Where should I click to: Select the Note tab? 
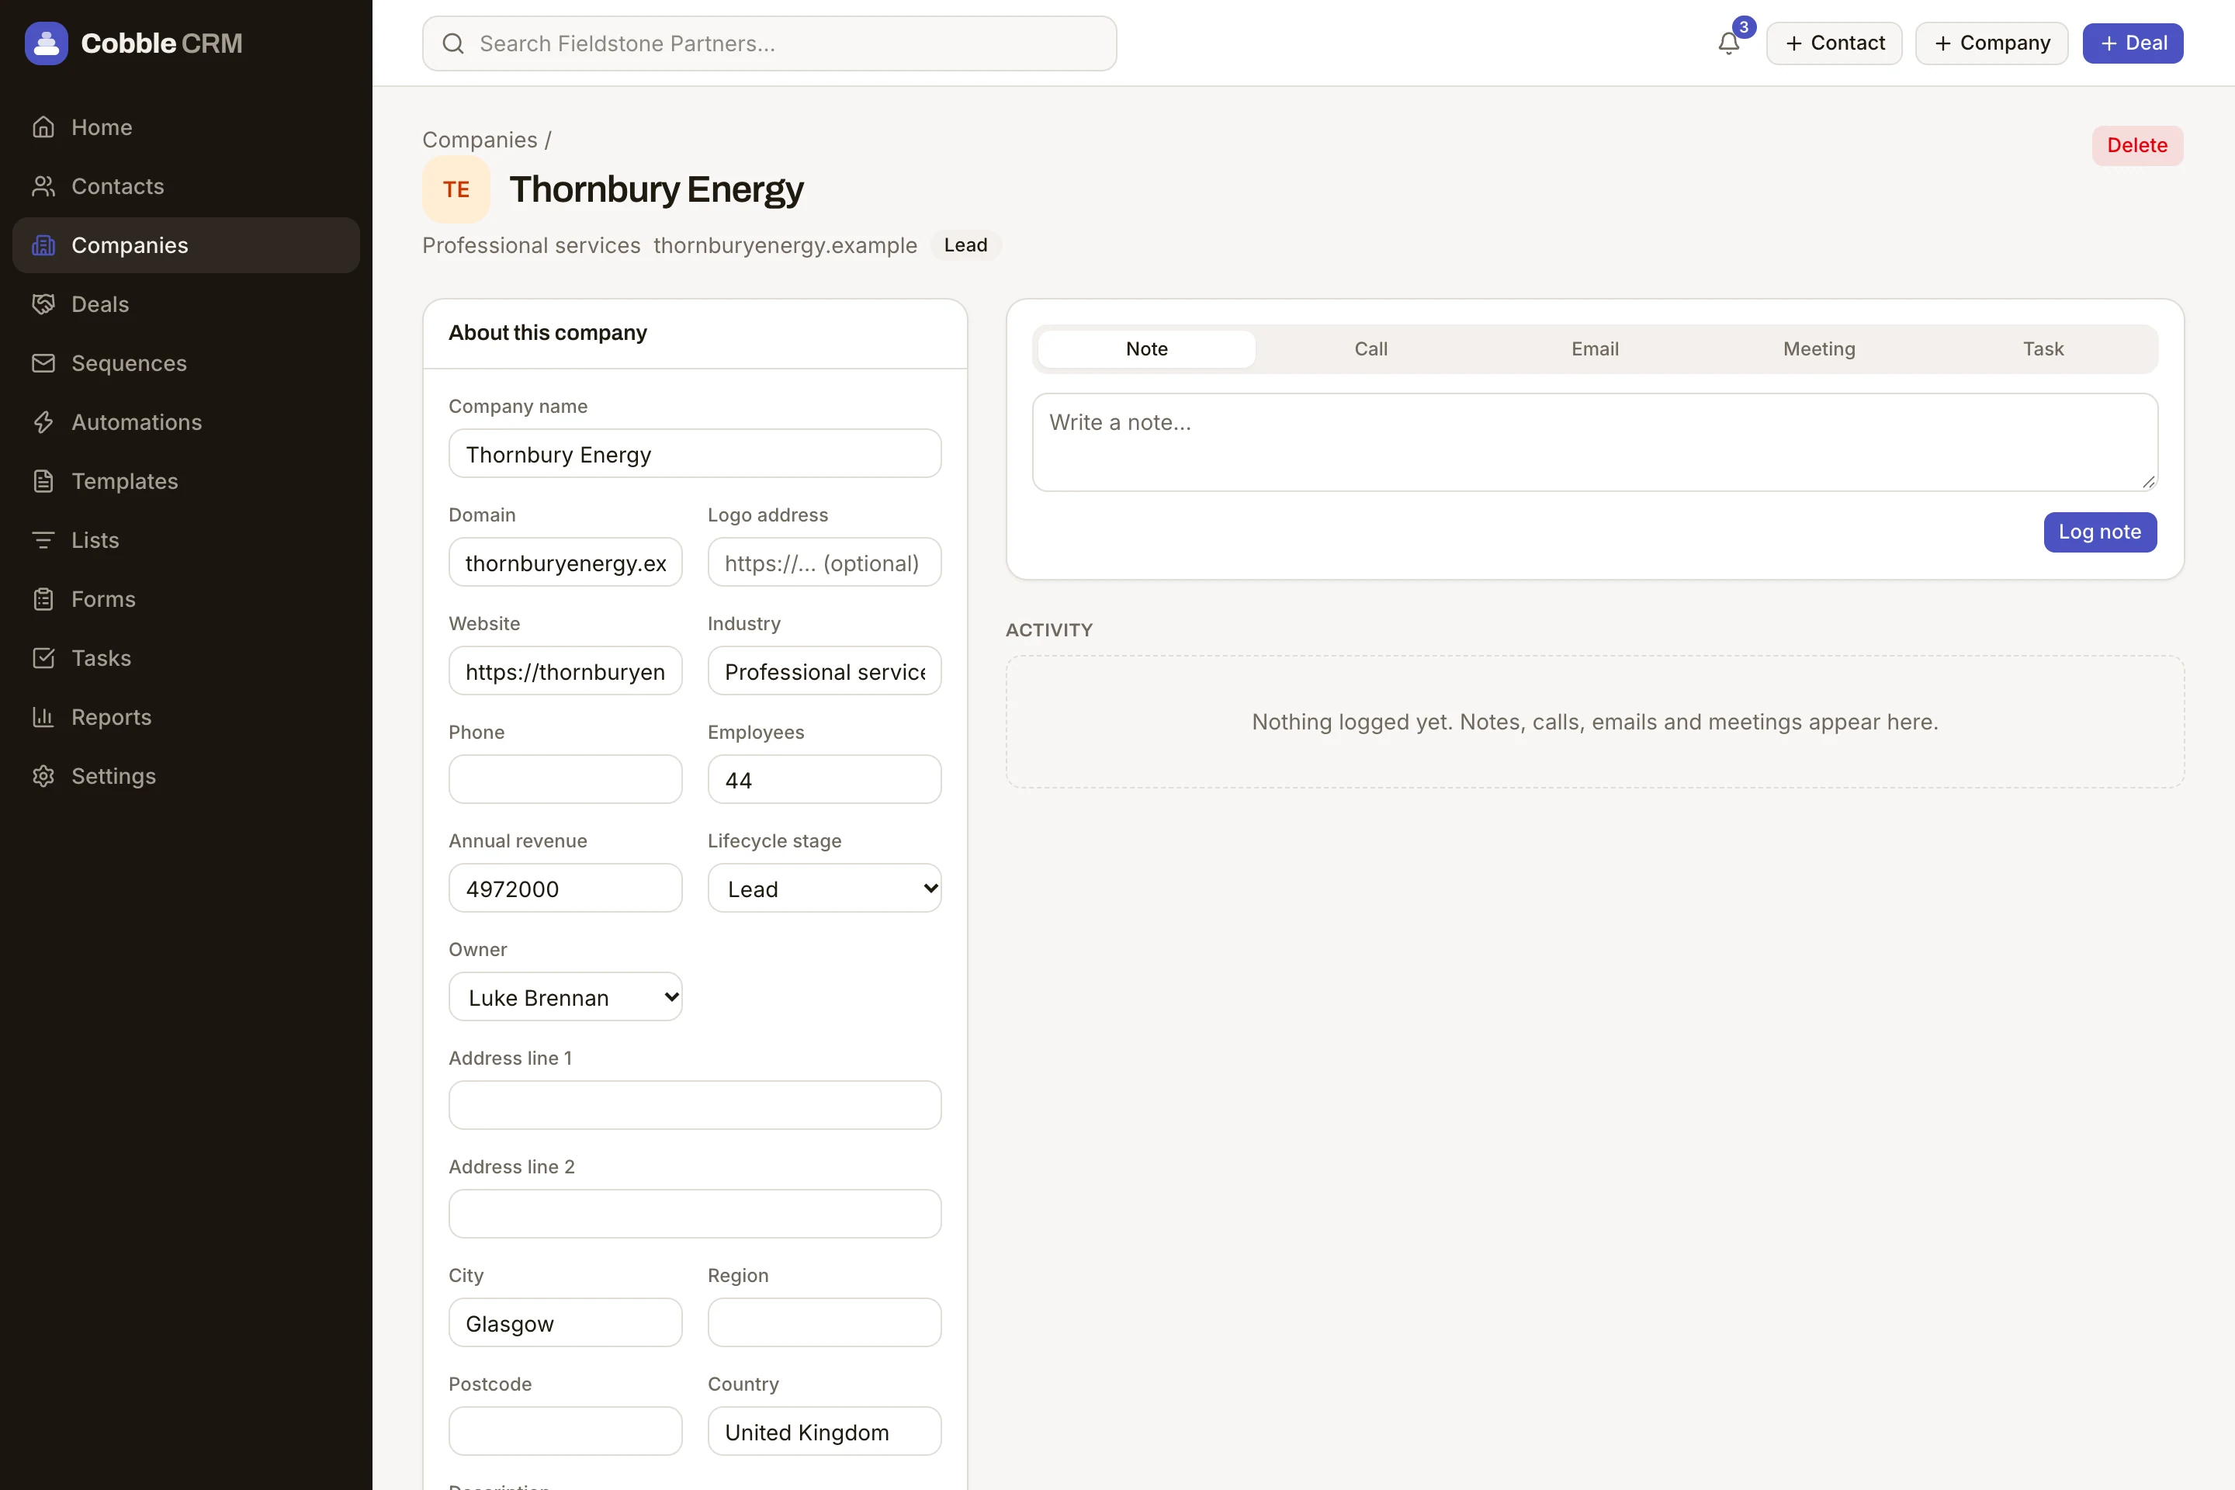[1147, 348]
